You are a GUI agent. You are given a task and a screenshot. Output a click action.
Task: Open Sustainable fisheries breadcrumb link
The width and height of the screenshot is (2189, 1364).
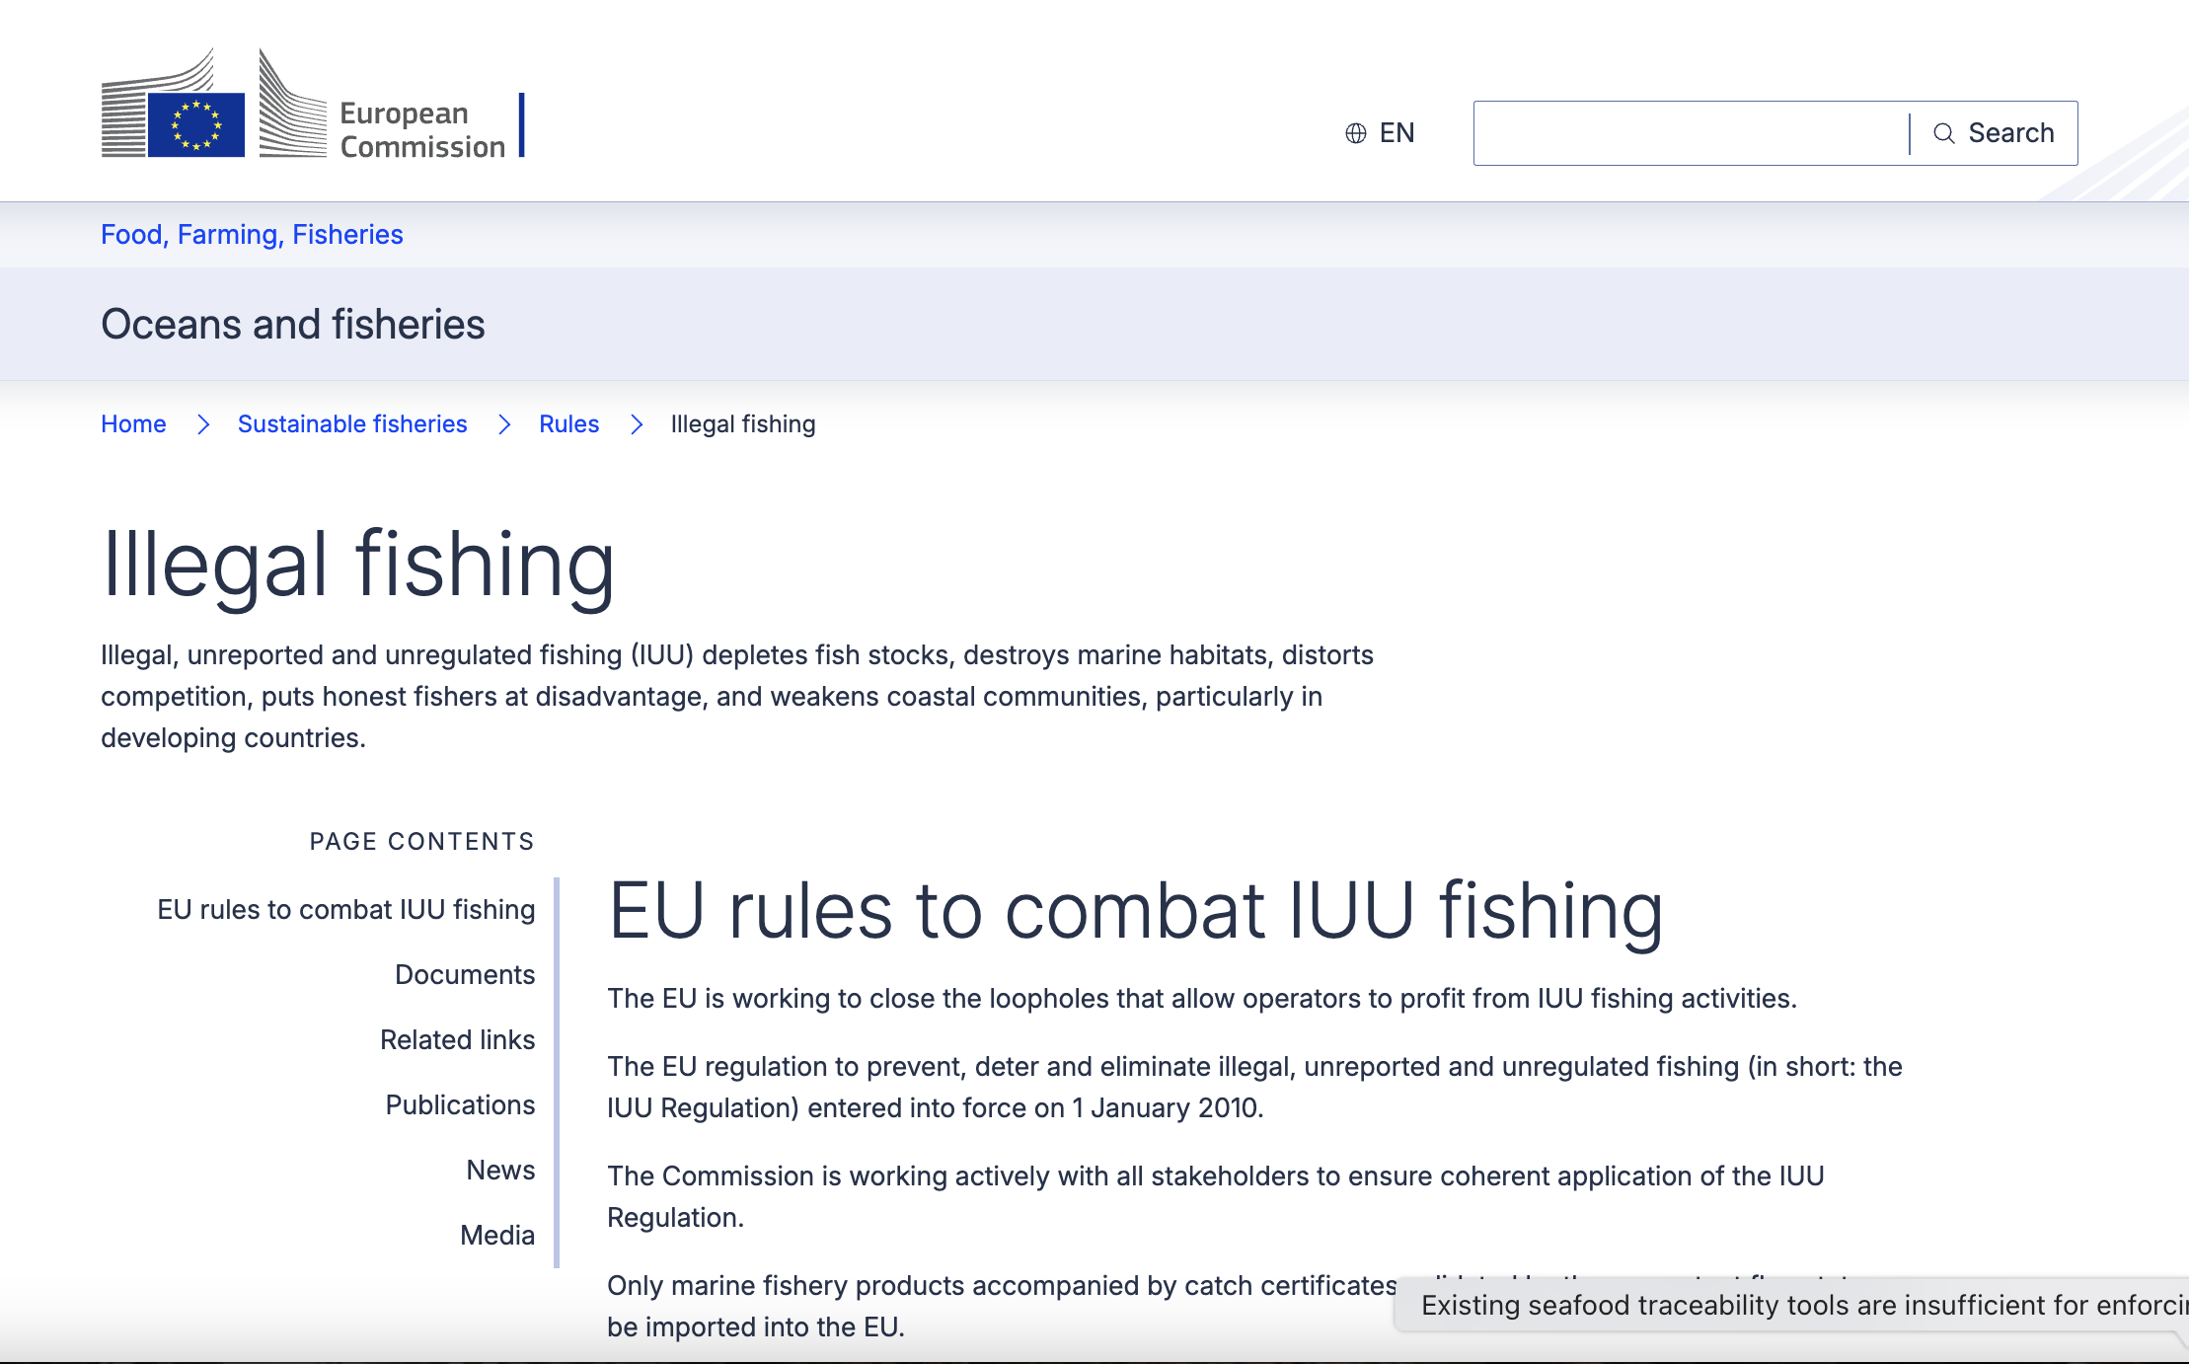[x=352, y=424]
